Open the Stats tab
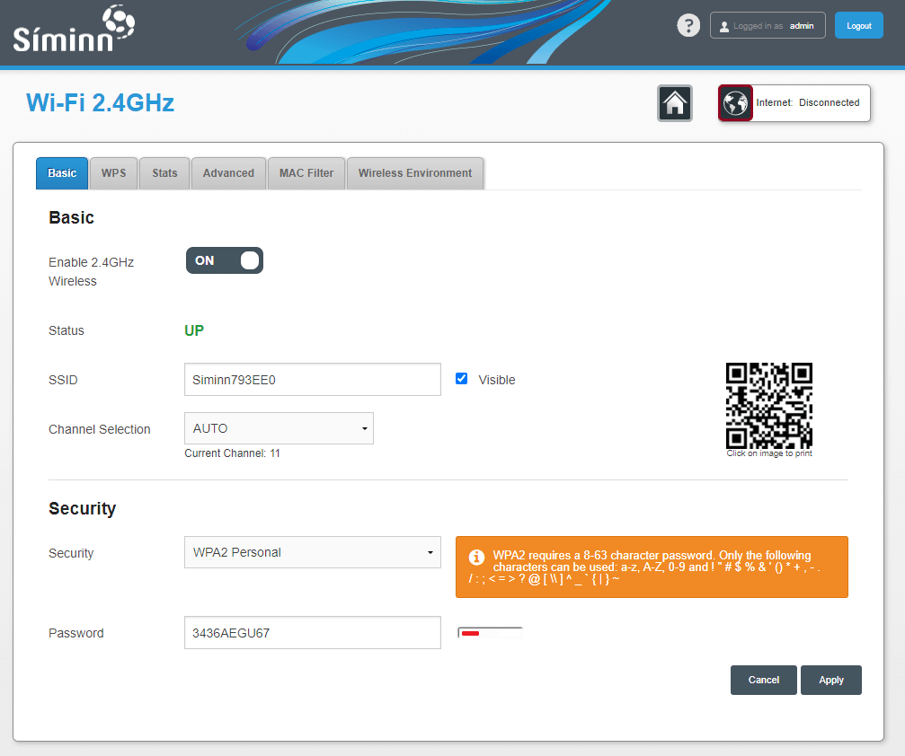 (164, 173)
